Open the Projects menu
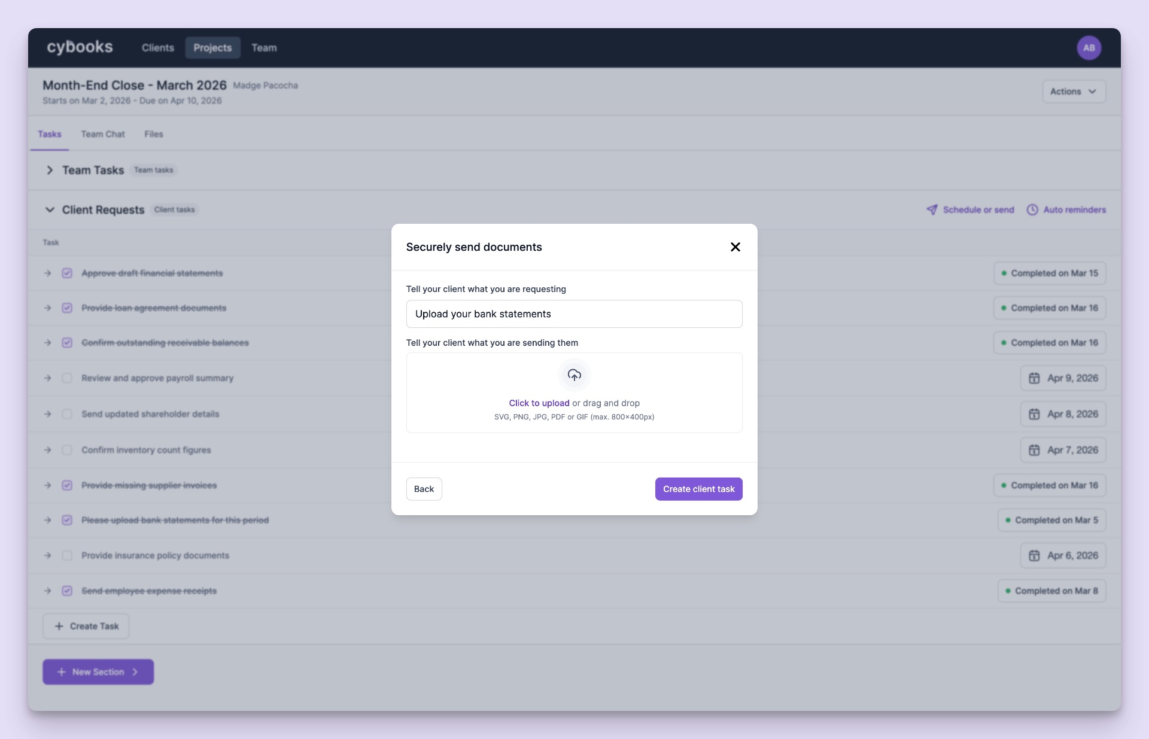The image size is (1149, 739). point(212,48)
